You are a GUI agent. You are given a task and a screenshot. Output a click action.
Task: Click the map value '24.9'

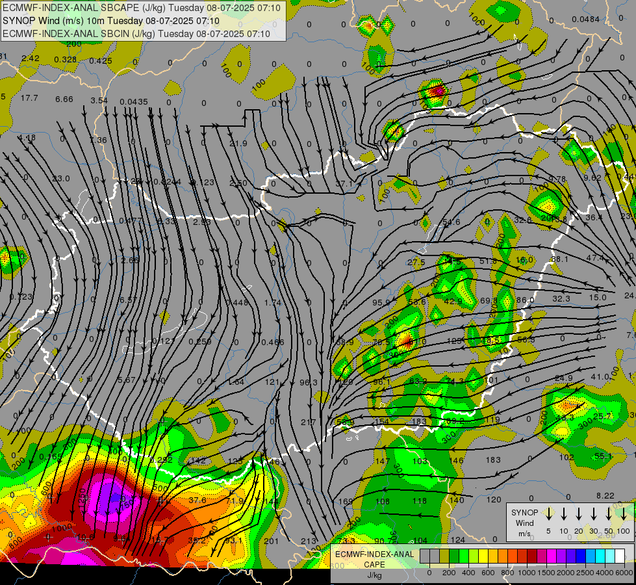[564, 378]
